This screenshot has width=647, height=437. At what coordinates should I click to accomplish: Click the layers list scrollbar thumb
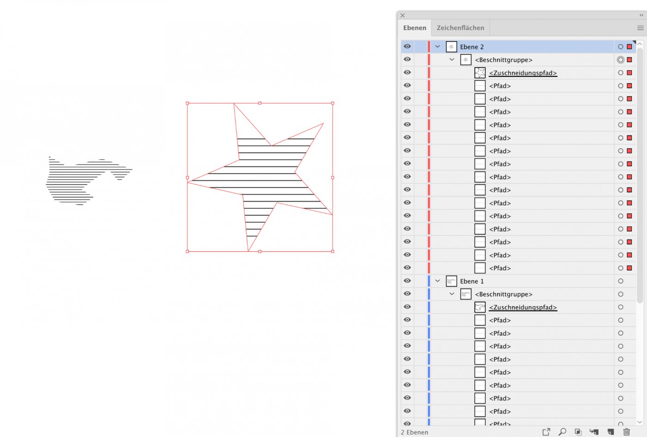640,175
